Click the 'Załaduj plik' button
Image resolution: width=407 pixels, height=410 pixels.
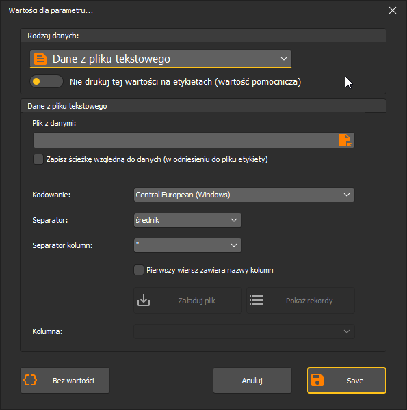click(187, 301)
